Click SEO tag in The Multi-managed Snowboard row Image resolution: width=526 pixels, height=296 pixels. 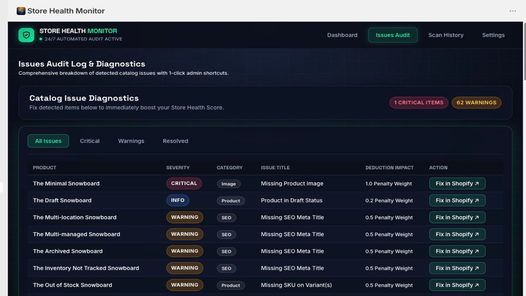coord(227,234)
